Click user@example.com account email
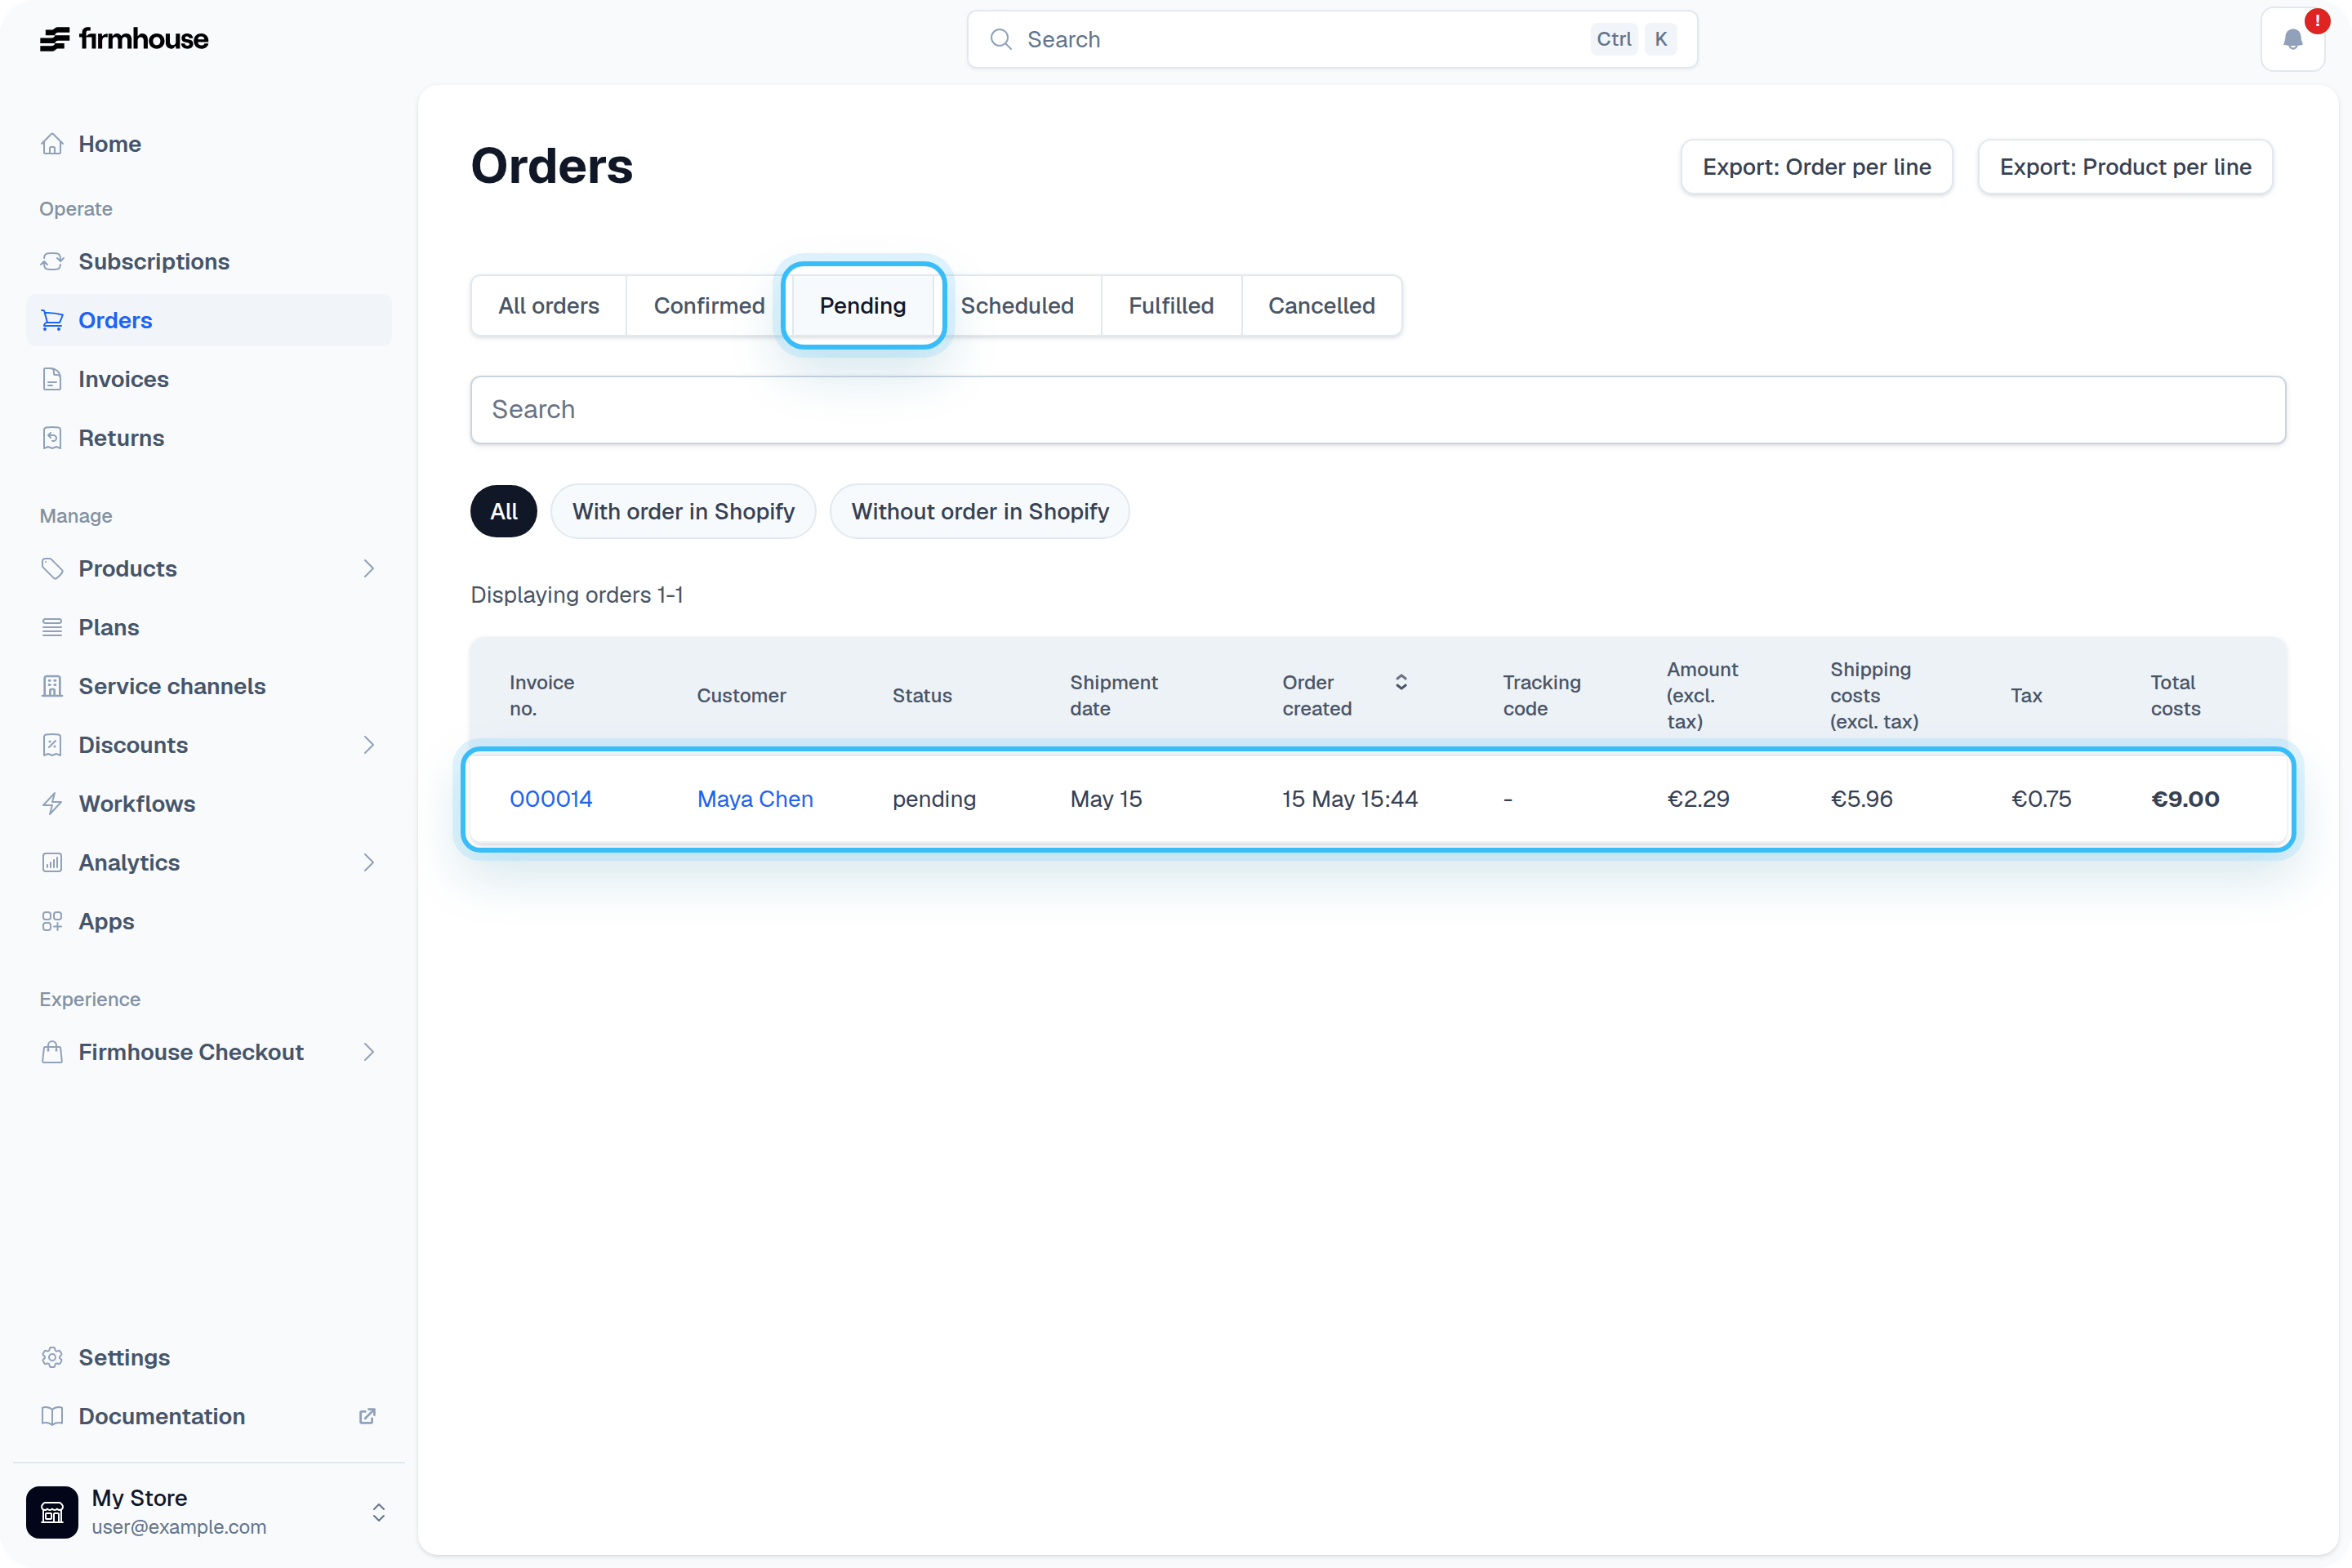This screenshot has height=1568, width=2352. pos(179,1527)
